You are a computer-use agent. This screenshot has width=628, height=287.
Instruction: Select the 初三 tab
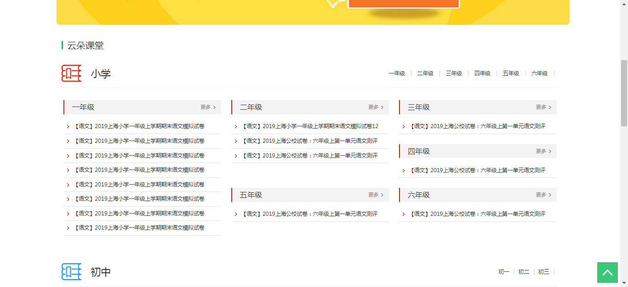point(543,272)
